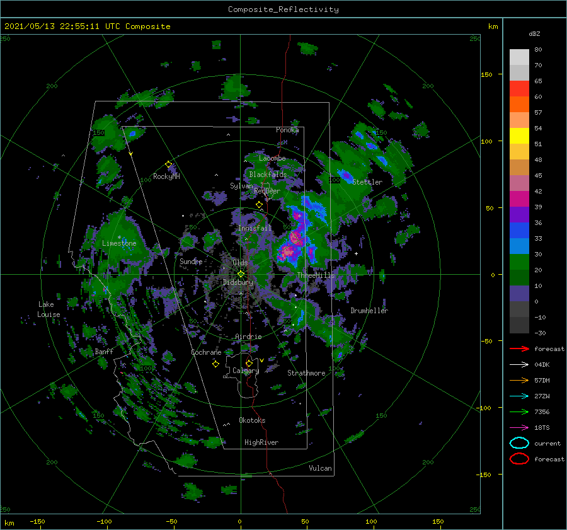The width and height of the screenshot is (567, 530).
Task: Click the Stettler label
Action: coord(367,182)
